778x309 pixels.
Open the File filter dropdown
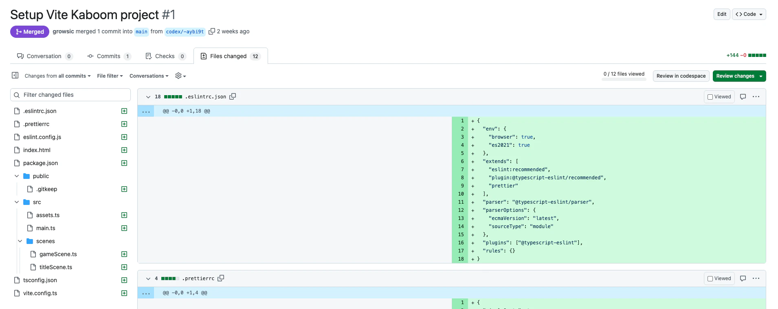(x=110, y=76)
